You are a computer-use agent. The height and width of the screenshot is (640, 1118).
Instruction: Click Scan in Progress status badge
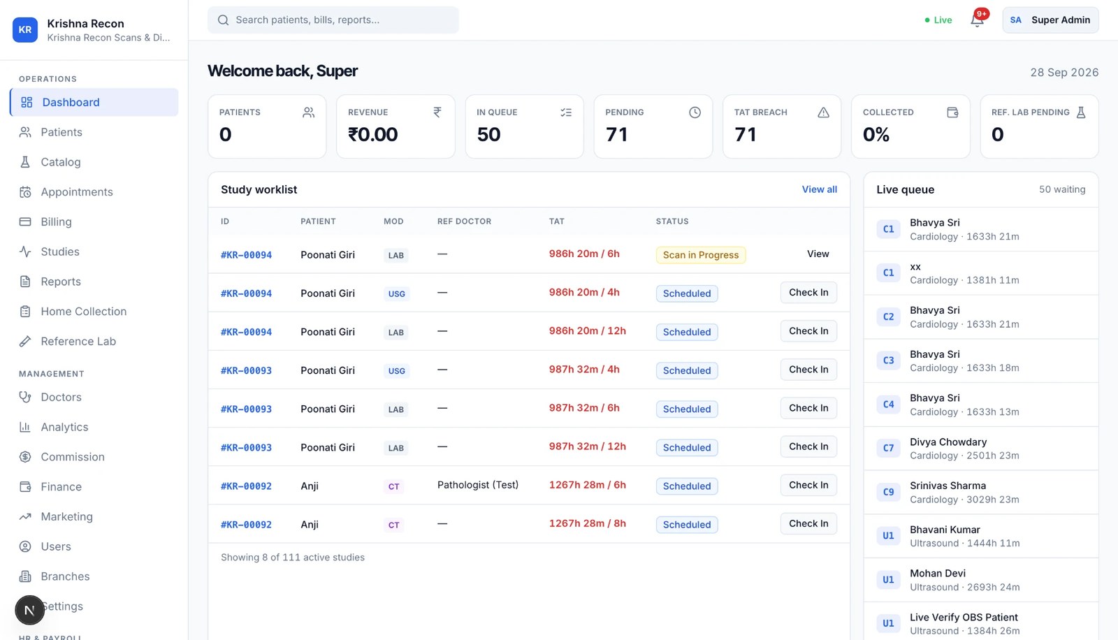pos(701,255)
